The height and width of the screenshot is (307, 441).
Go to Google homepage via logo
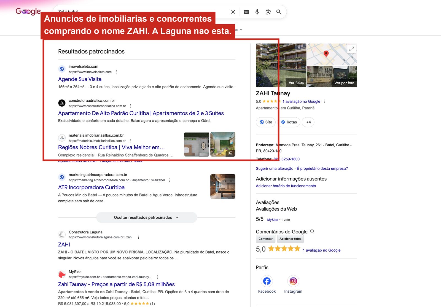coord(28,11)
